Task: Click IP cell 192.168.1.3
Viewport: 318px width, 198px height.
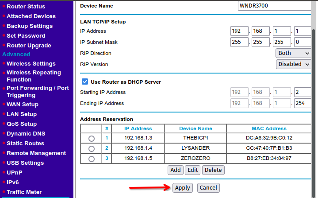Action: [x=138, y=138]
